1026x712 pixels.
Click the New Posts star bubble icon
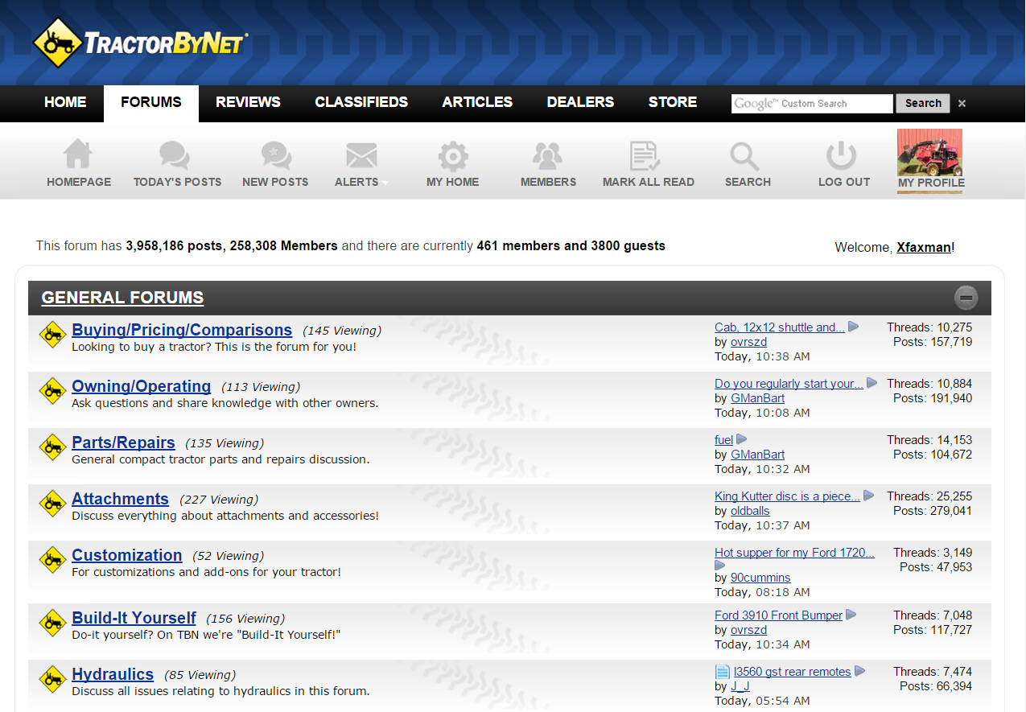276,155
